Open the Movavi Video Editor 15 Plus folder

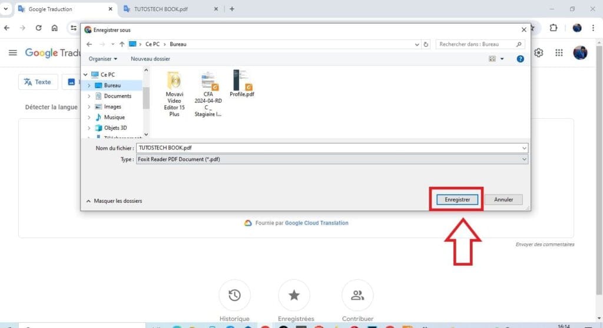[174, 94]
